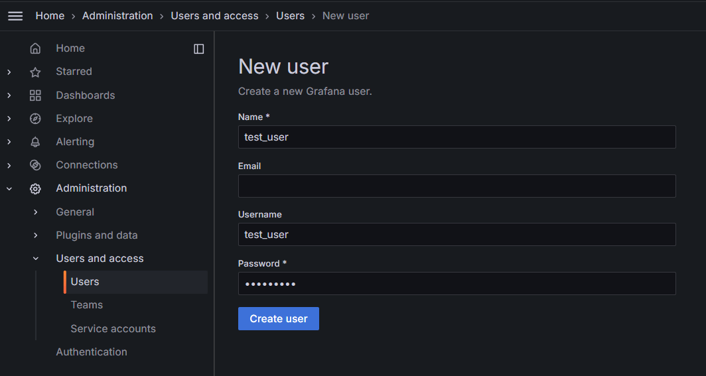Viewport: 706px width, 376px height.
Task: Click the Starred star icon
Action: click(35, 72)
